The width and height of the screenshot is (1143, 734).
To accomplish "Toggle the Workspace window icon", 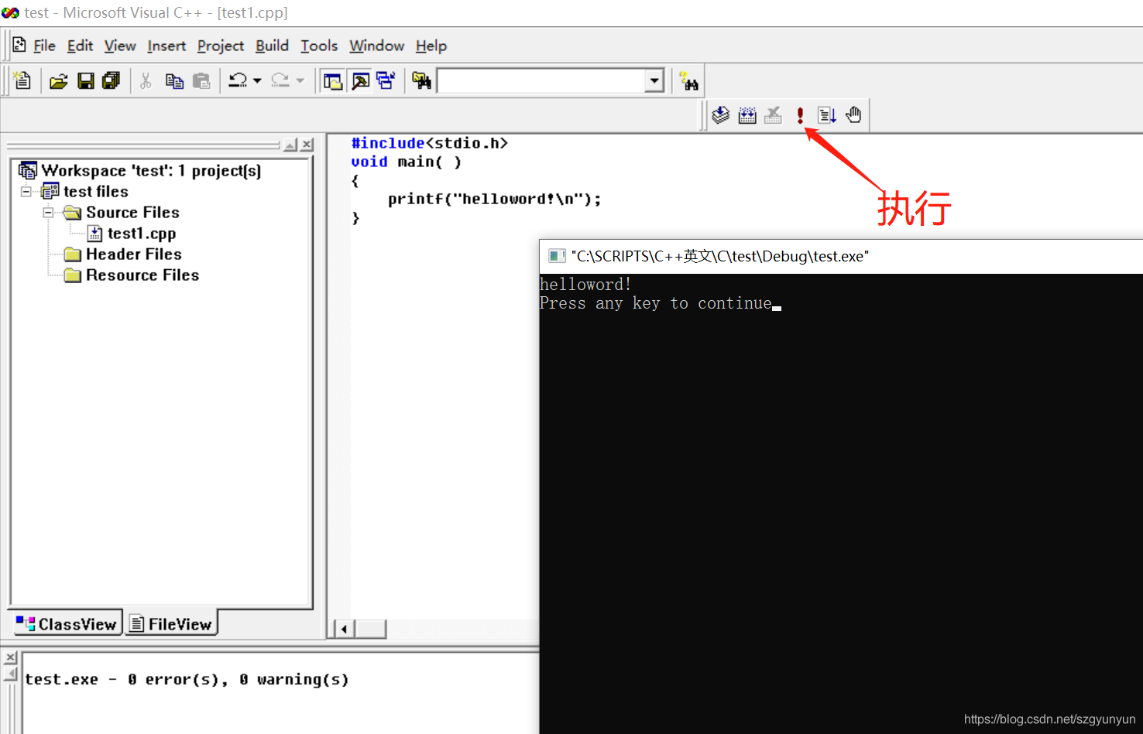I will click(x=333, y=80).
